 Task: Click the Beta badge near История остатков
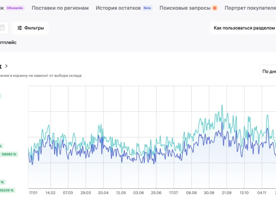147,8
